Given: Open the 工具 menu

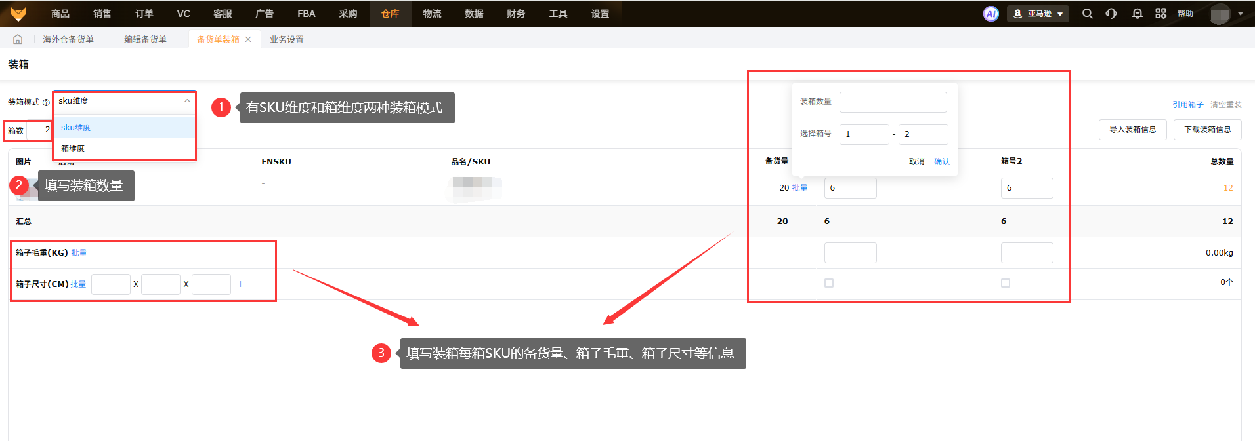Looking at the screenshot, I should click(x=558, y=14).
